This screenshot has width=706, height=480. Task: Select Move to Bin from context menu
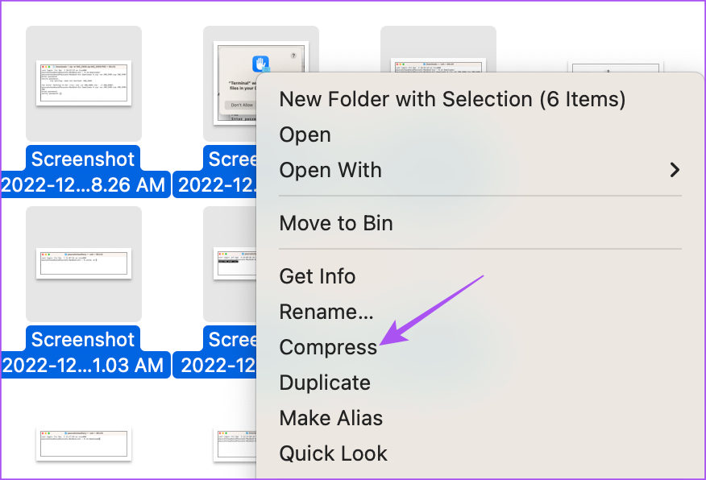coord(336,223)
